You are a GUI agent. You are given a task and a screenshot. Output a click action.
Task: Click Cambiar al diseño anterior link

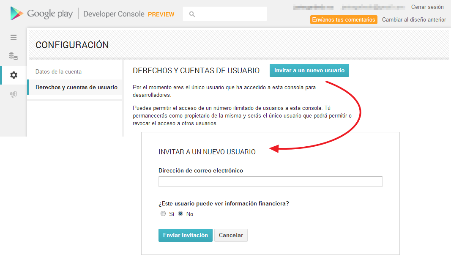point(414,20)
